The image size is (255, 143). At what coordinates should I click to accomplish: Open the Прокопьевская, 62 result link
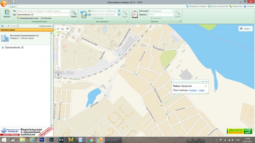click(x=14, y=47)
